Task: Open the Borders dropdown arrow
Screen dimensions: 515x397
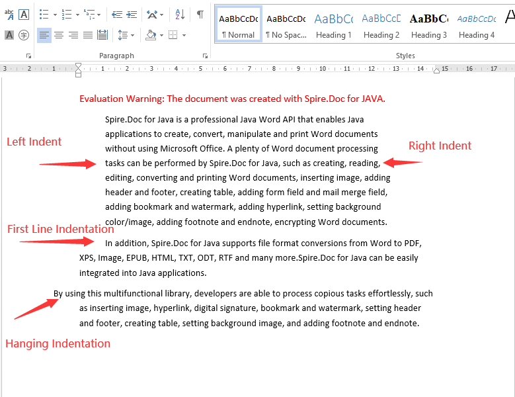Action: (184, 35)
